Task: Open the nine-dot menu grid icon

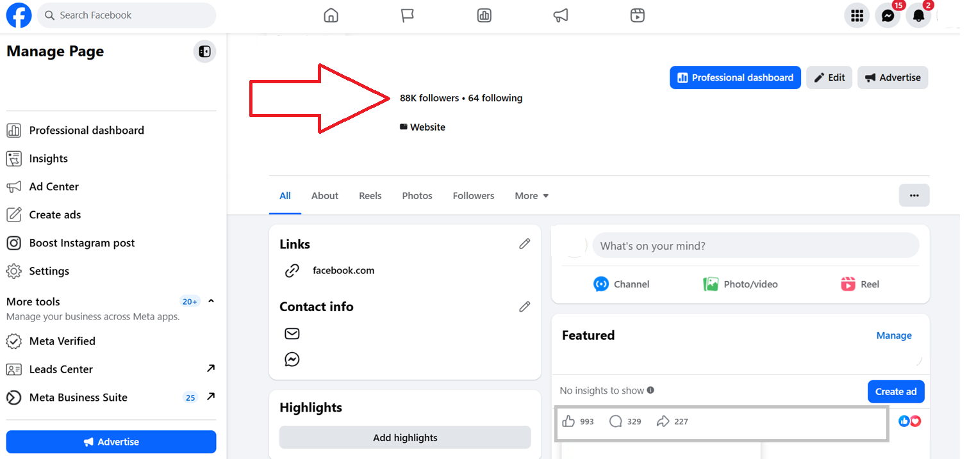Action: click(x=857, y=15)
